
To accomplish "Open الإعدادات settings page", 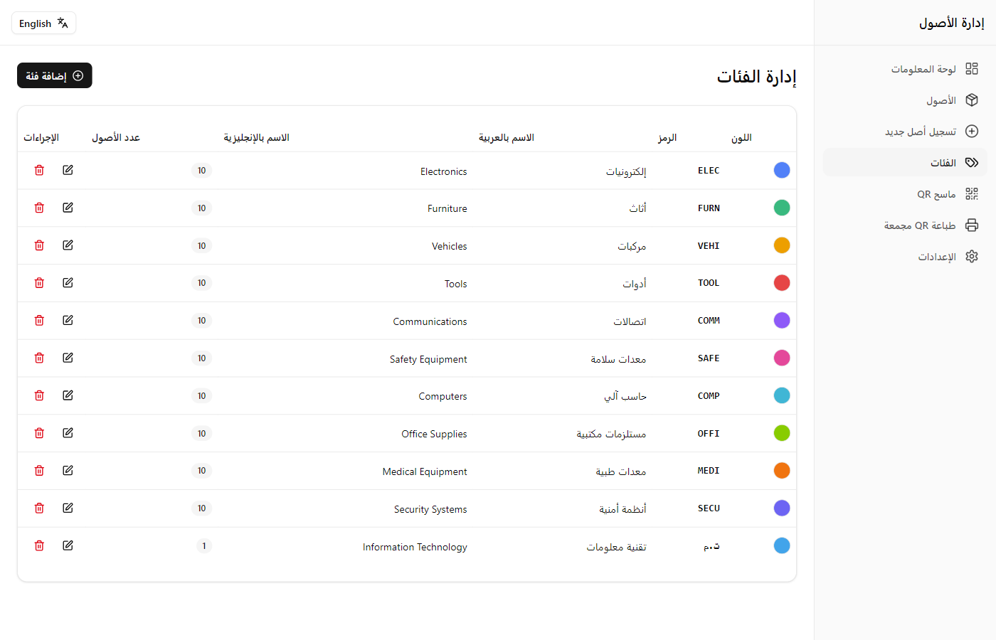I will tap(905, 256).
